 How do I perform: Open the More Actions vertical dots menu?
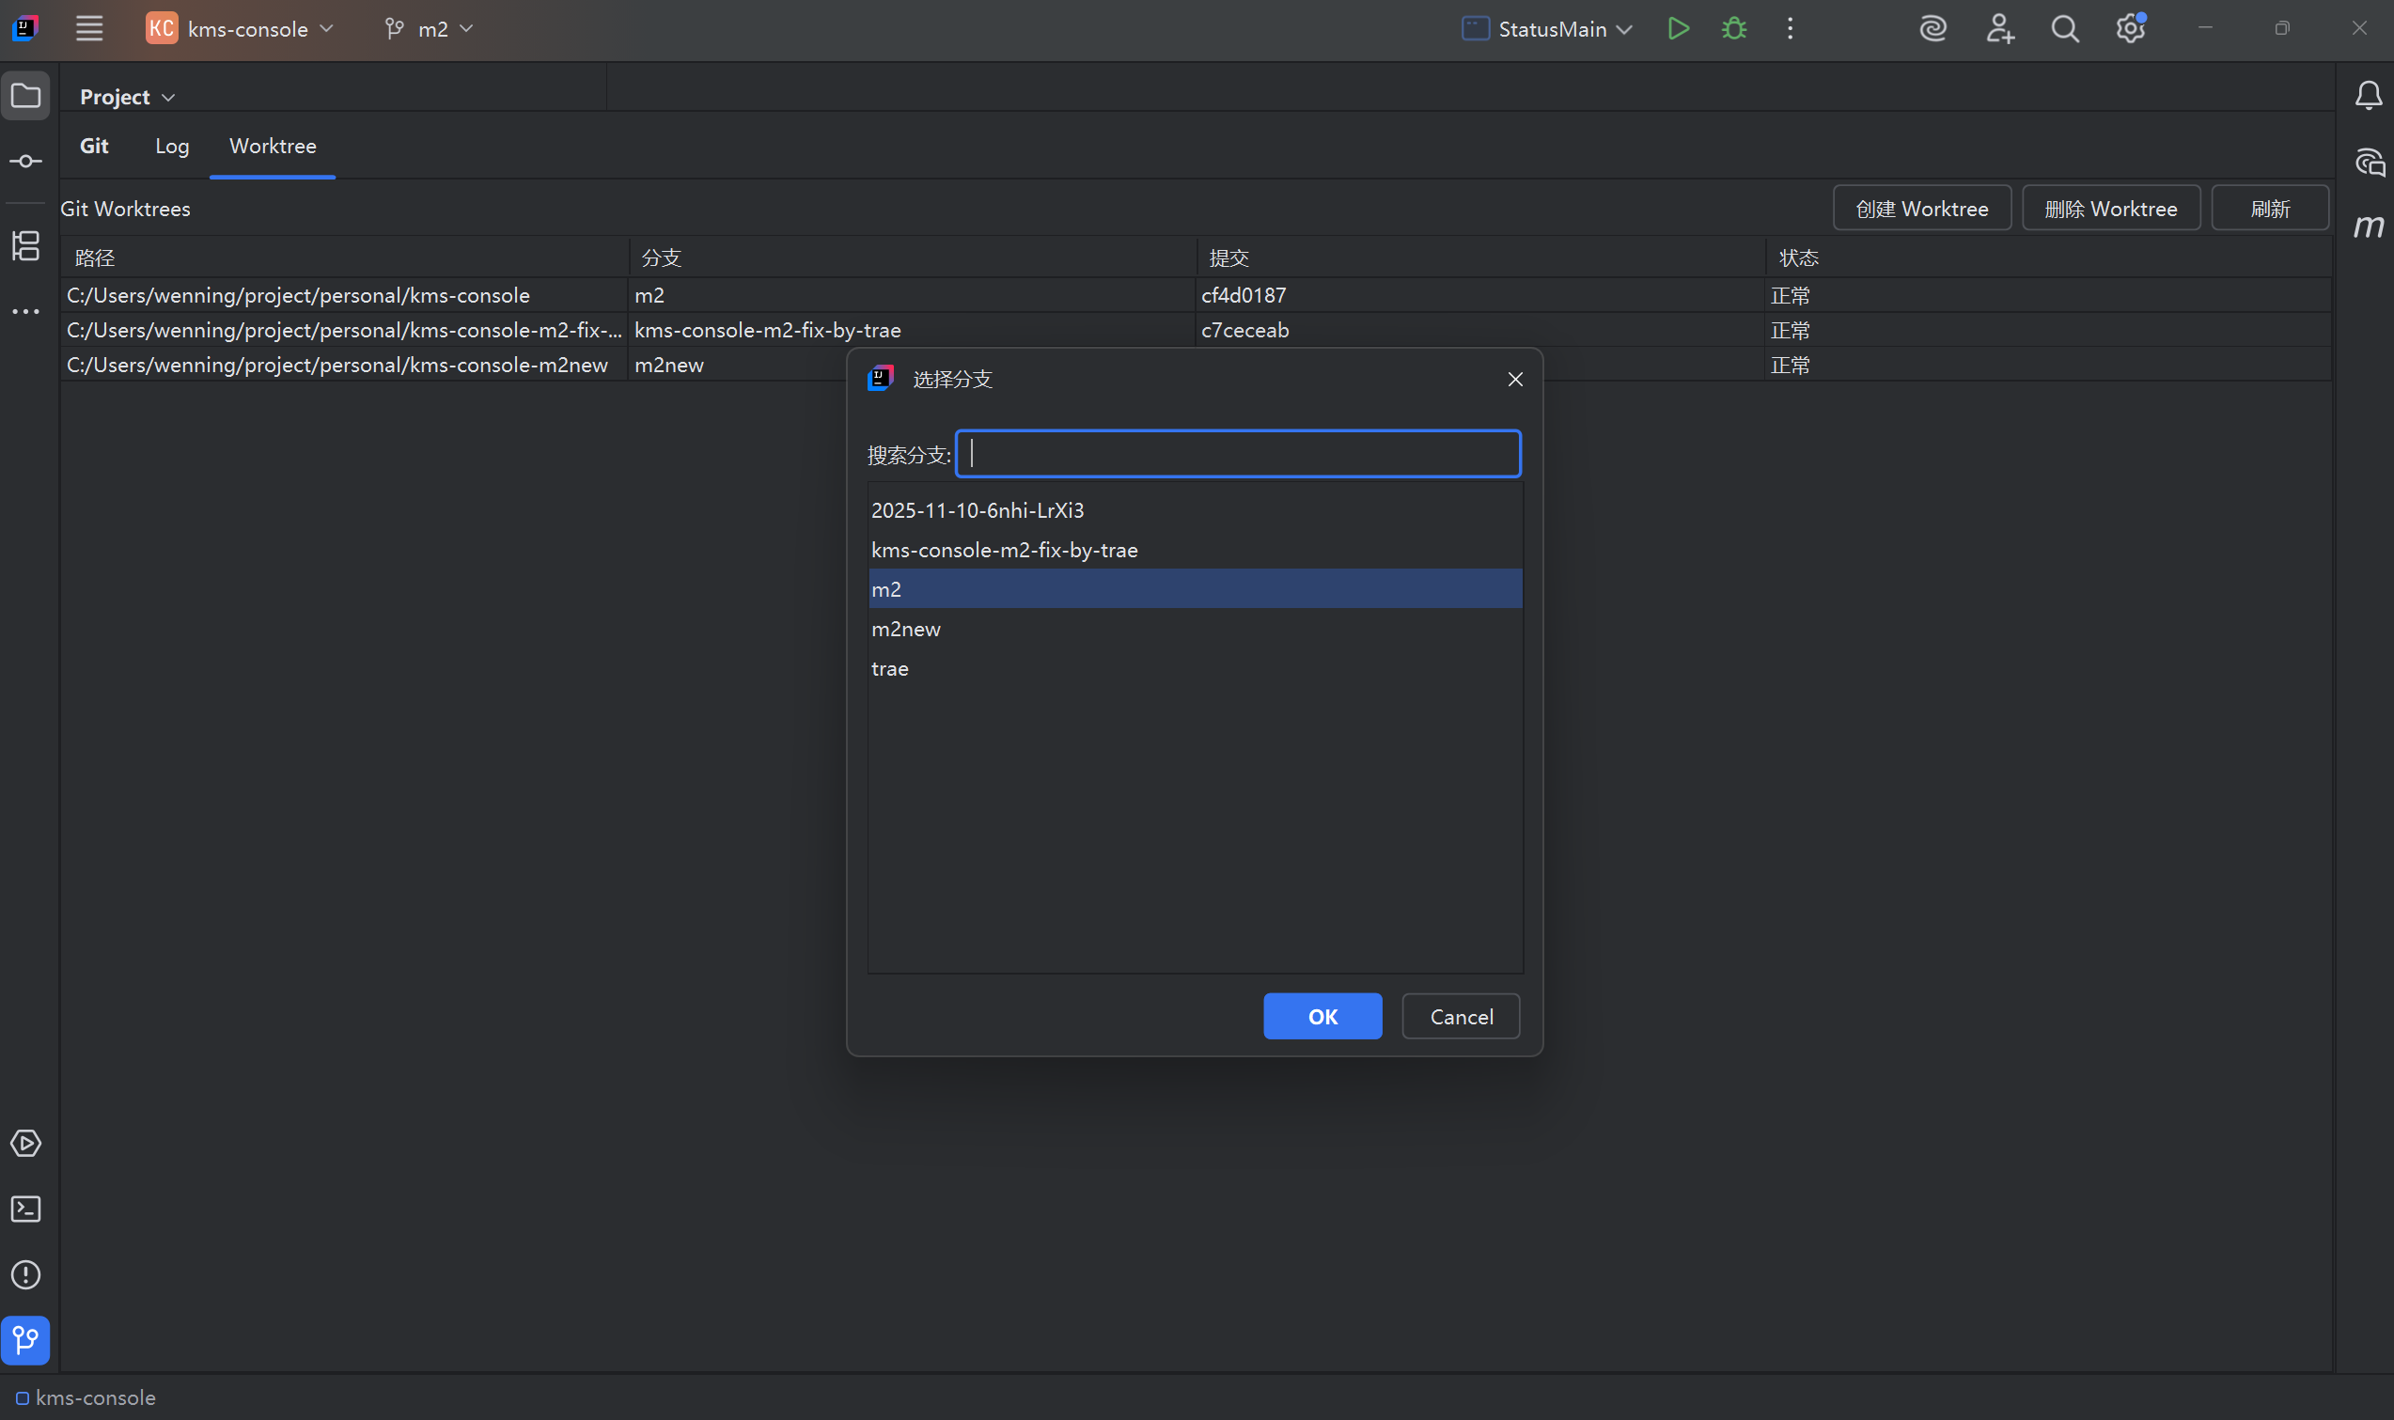pyautogui.click(x=1790, y=29)
